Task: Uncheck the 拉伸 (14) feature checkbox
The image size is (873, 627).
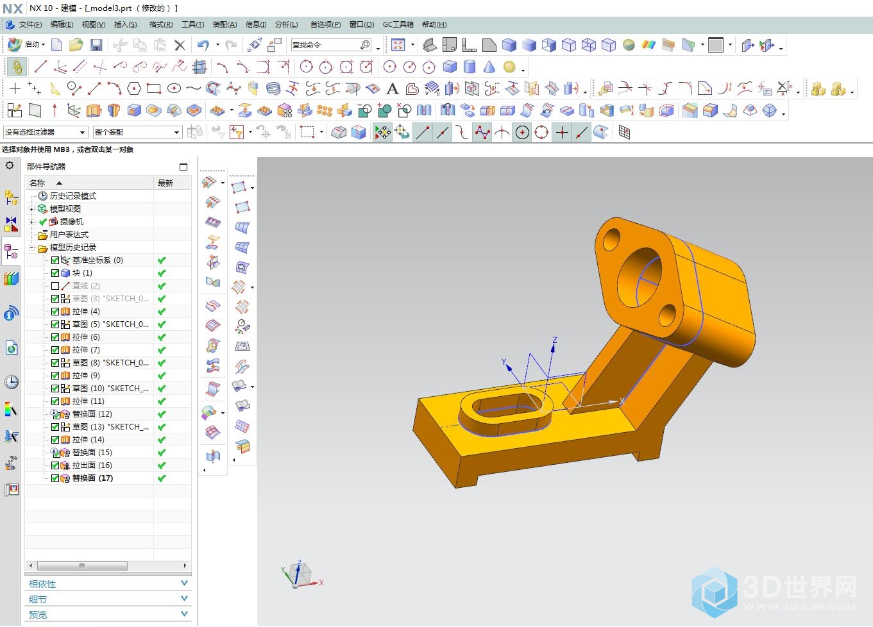Action: coord(55,440)
